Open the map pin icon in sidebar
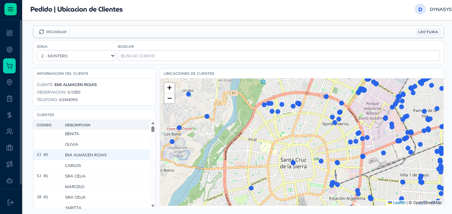Image resolution: width=452 pixels, height=214 pixels. click(x=10, y=82)
